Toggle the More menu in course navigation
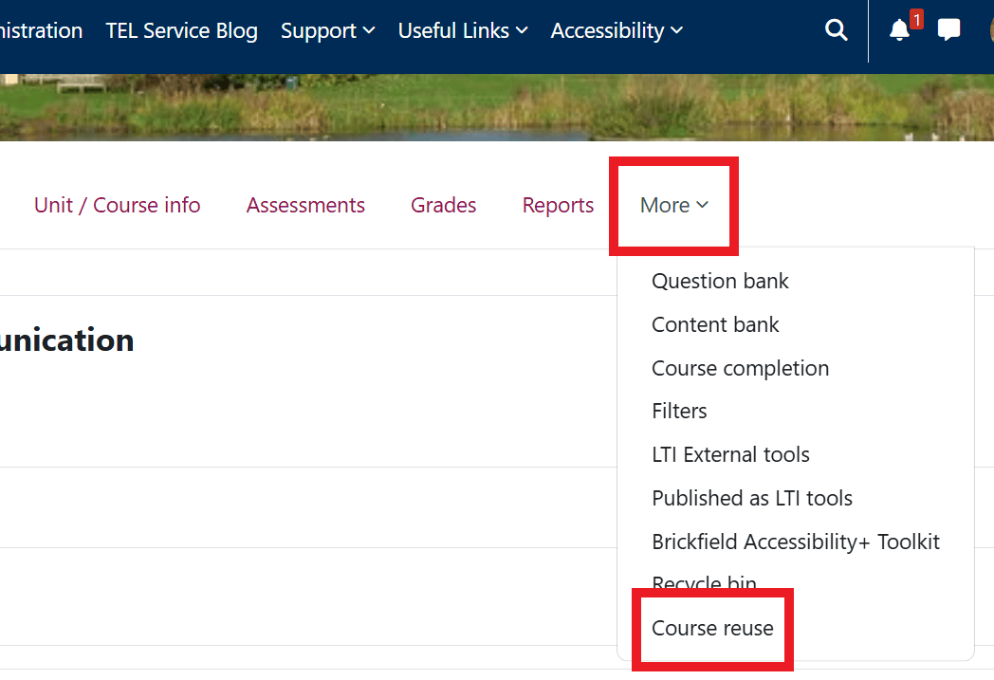994x680 pixels. point(673,206)
